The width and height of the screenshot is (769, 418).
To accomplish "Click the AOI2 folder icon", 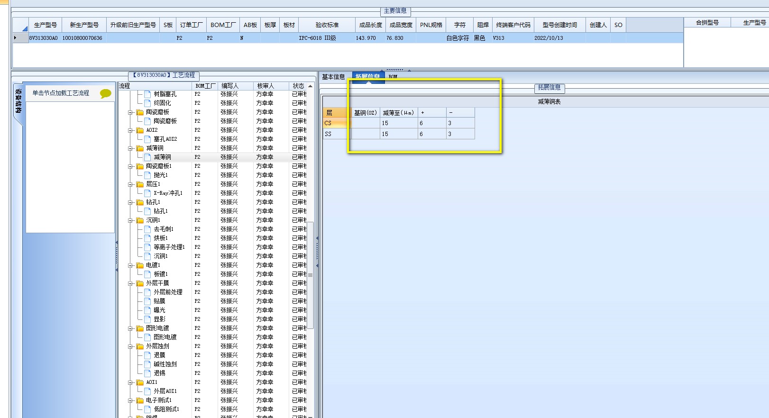I will 140,130.
